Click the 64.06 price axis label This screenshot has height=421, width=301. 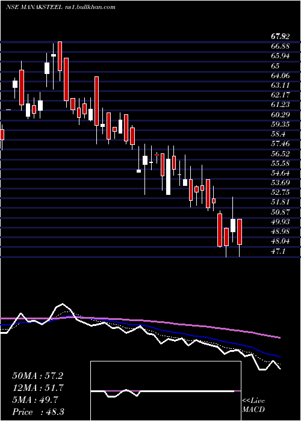coord(281,75)
